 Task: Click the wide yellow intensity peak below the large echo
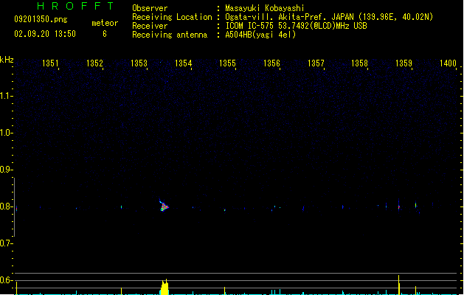pos(165,287)
